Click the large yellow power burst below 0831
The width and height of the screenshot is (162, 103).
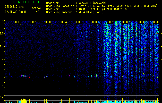click(x=24, y=100)
